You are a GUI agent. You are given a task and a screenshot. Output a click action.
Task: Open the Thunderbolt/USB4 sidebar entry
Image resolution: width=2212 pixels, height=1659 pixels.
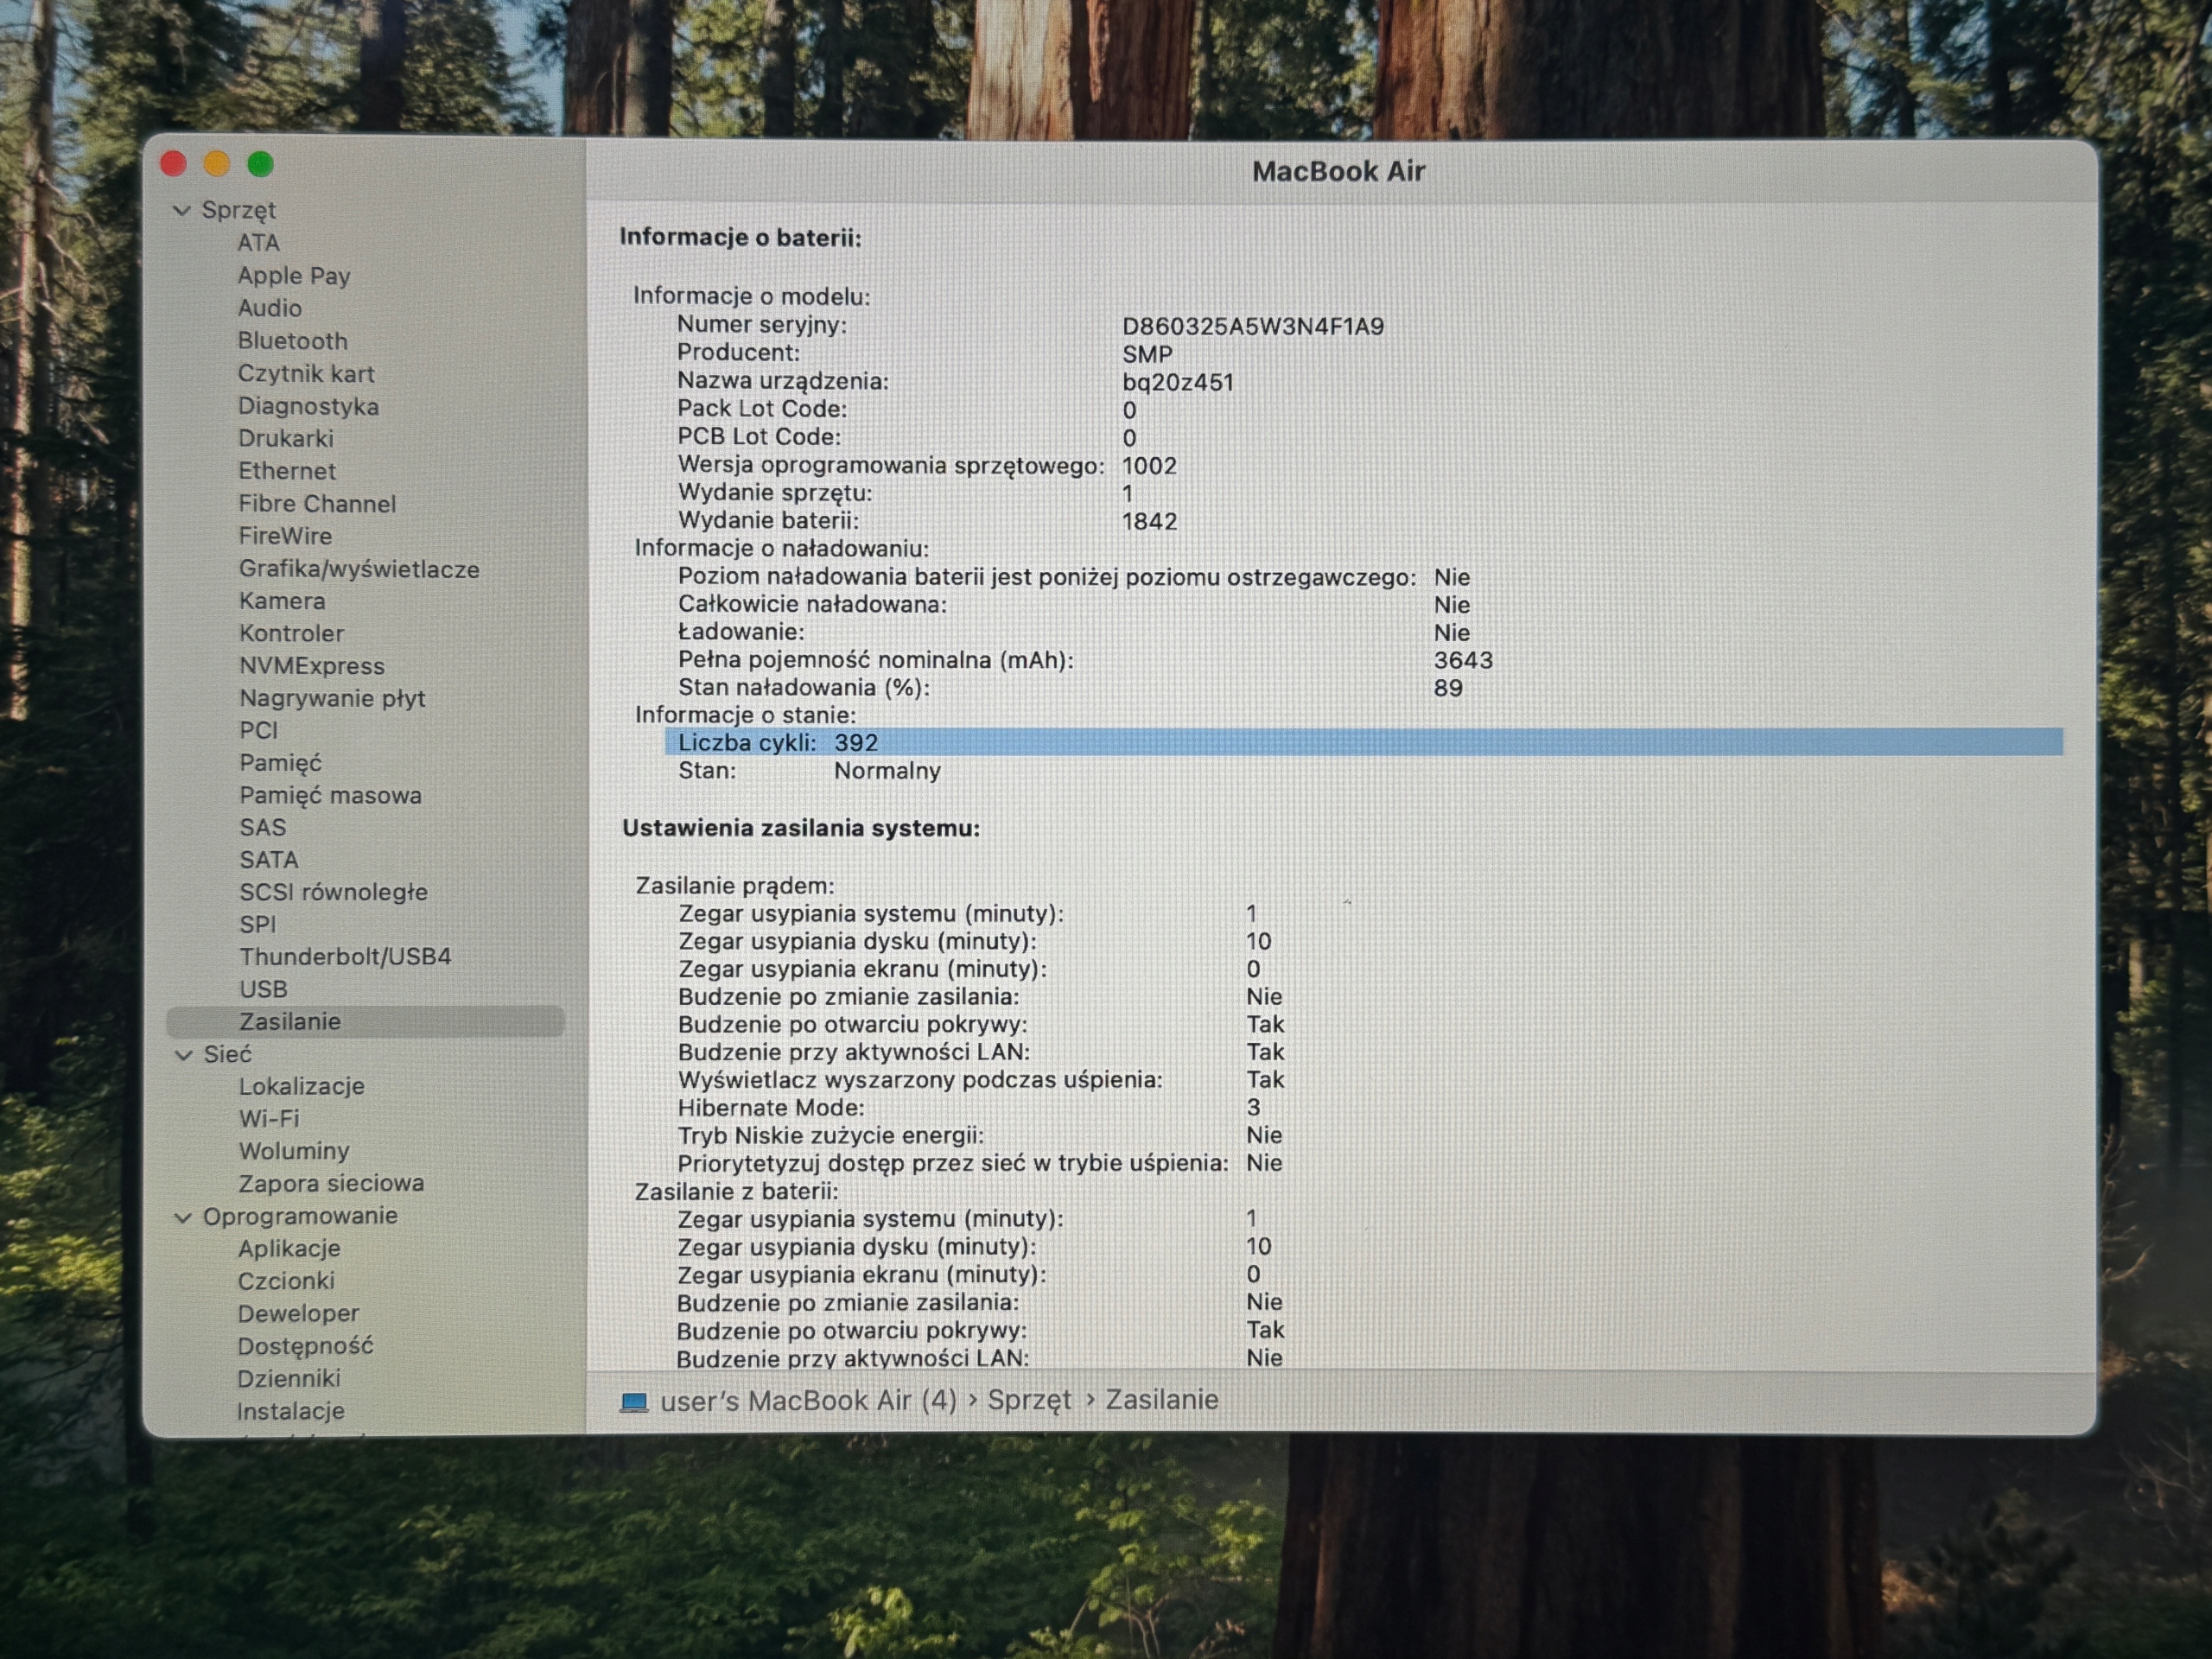click(x=345, y=956)
